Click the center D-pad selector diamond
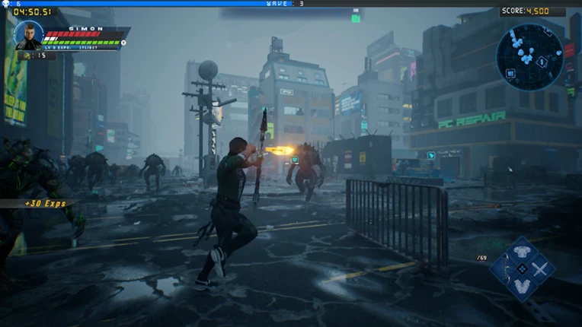582x327 pixels. (x=523, y=269)
